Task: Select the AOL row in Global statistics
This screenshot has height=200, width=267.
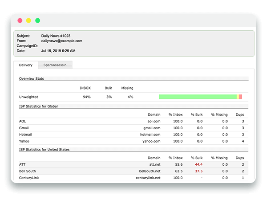Action: pos(23,121)
